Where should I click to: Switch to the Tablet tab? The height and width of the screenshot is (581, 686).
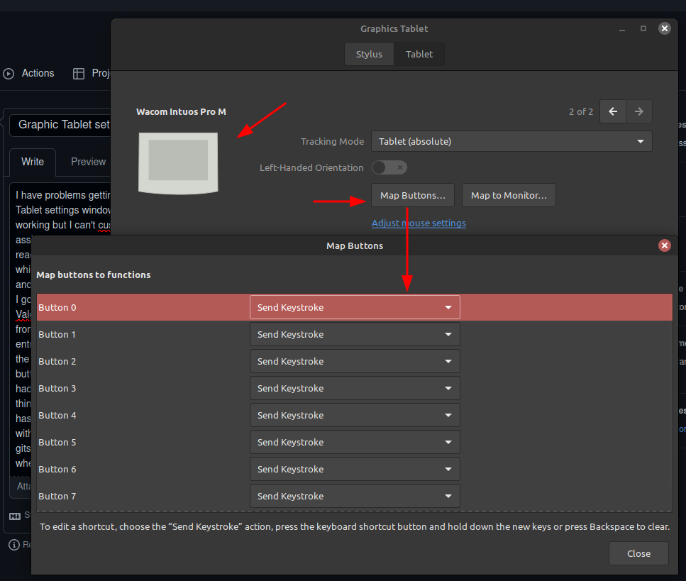(x=419, y=53)
